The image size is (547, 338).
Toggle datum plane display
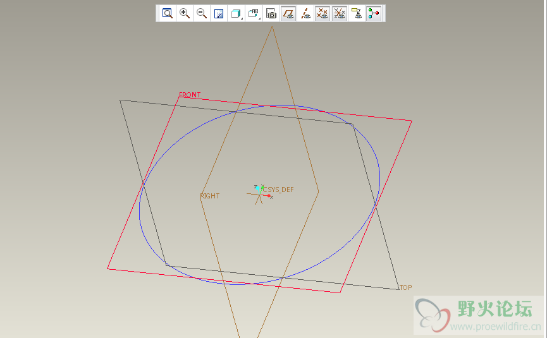(288, 14)
